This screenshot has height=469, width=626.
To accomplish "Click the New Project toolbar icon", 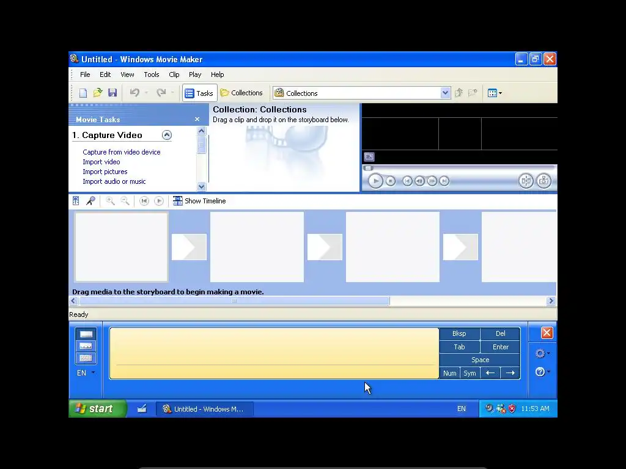I will pos(83,93).
